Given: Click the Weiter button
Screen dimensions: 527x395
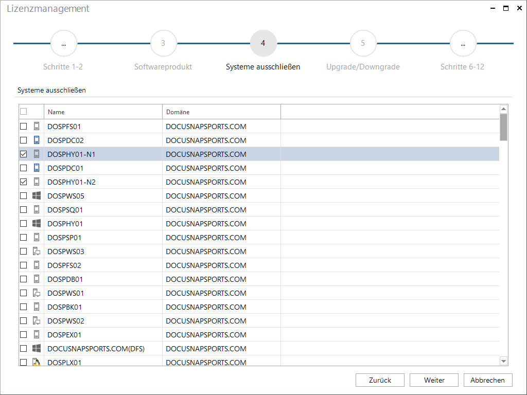Looking at the screenshot, I should (434, 380).
